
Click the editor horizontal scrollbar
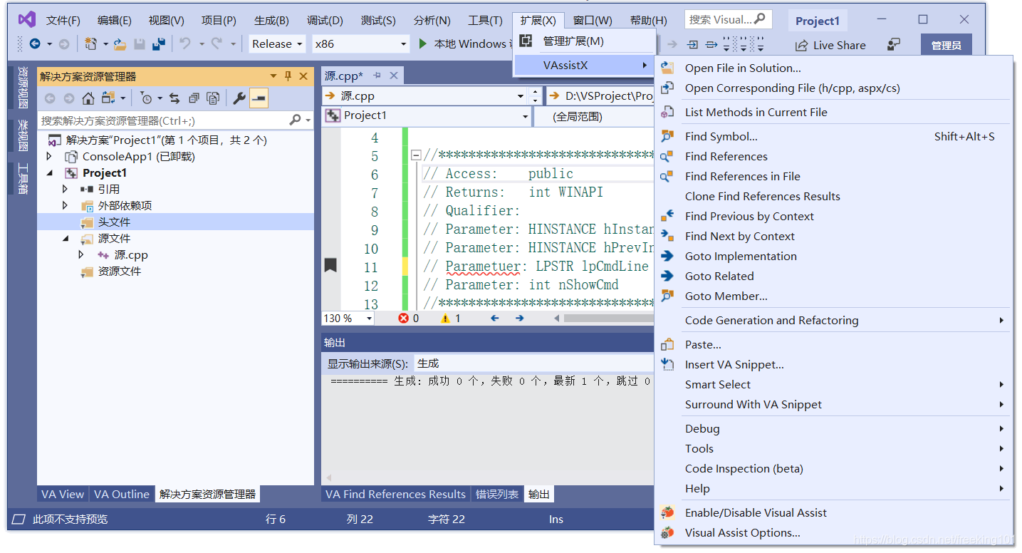[x=605, y=319]
